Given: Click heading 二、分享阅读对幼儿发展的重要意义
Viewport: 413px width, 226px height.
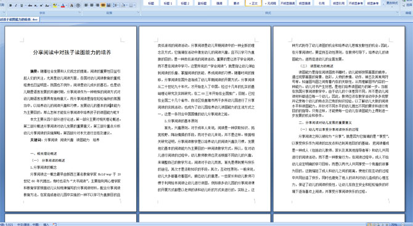Looking at the screenshot, I should click(325, 123).
